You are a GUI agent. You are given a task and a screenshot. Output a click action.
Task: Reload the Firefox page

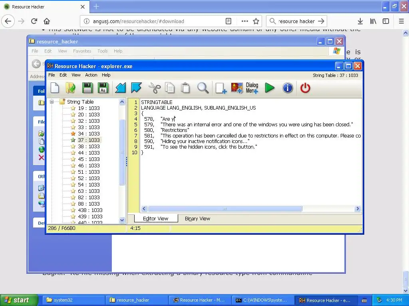coord(34,21)
